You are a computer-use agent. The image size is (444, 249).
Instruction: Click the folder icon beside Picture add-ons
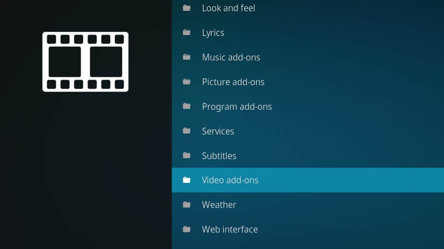[x=186, y=82]
